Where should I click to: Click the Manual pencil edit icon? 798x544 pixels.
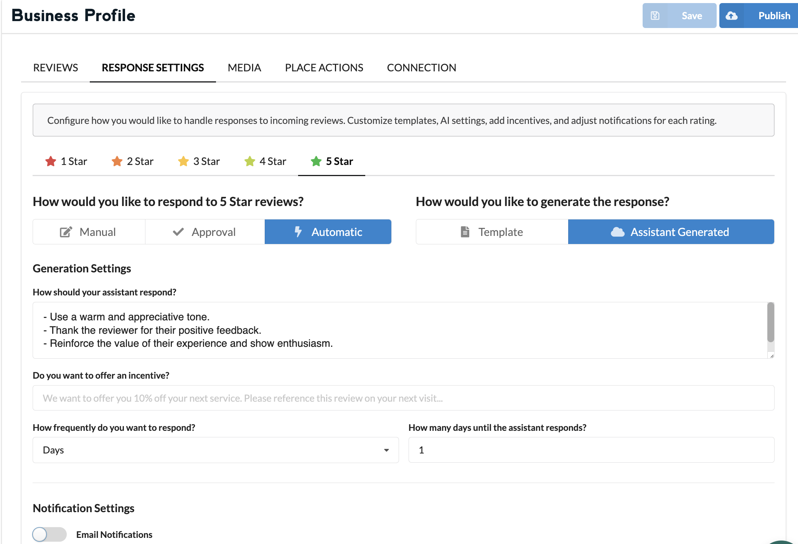click(x=66, y=232)
